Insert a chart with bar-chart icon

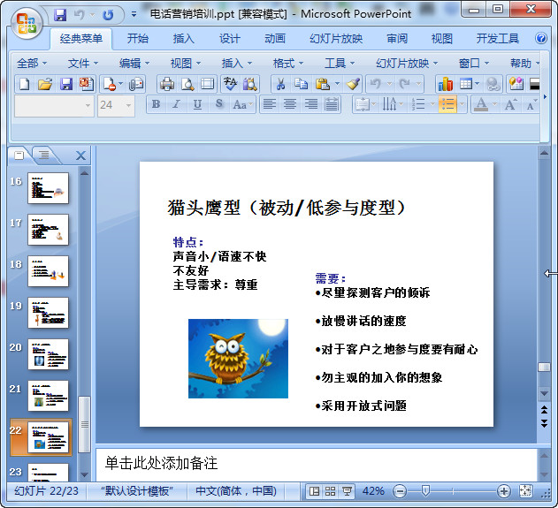pyautogui.click(x=446, y=84)
